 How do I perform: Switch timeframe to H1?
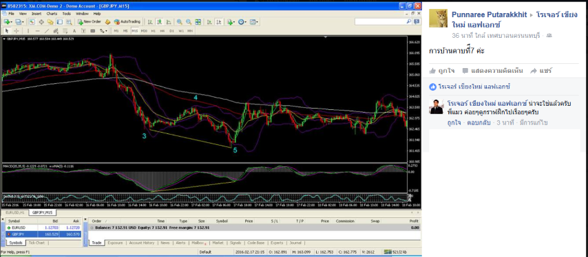click(153, 31)
